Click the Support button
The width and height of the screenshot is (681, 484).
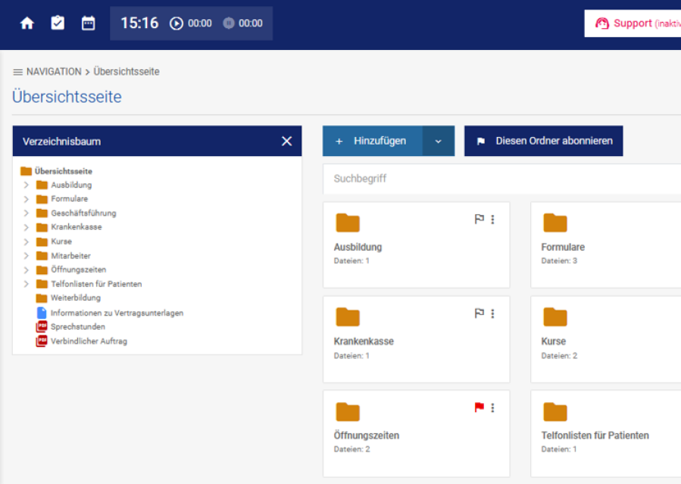tap(633, 23)
